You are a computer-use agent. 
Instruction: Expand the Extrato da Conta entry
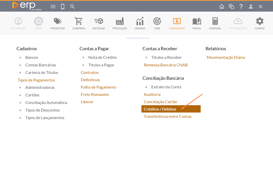click(x=146, y=87)
